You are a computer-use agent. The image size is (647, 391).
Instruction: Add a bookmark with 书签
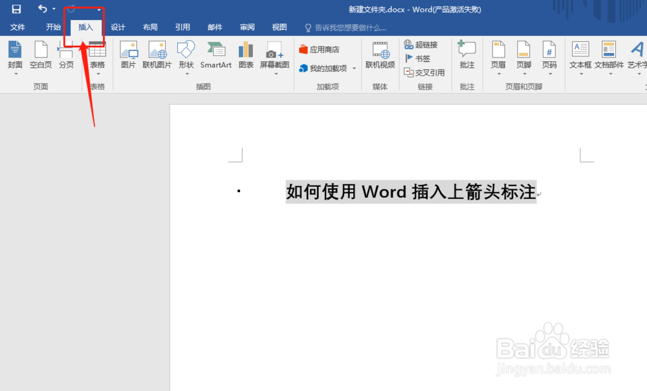pos(417,59)
